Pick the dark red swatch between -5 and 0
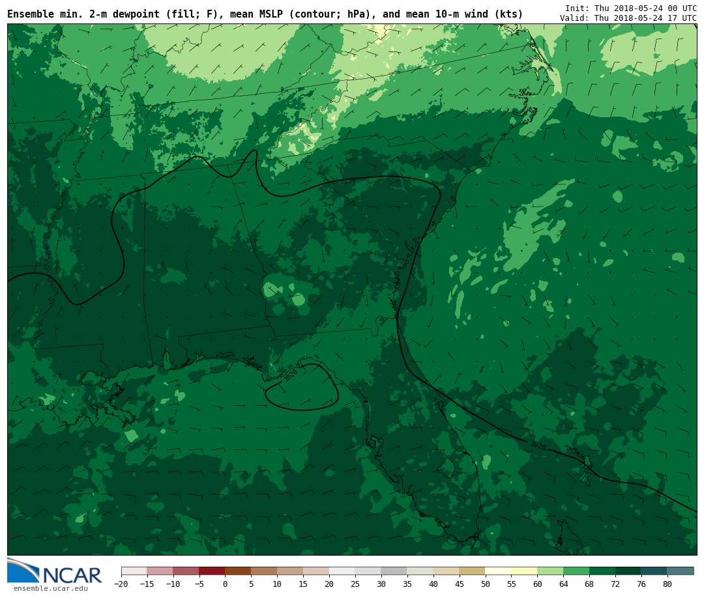The width and height of the screenshot is (704, 596). pyautogui.click(x=212, y=571)
